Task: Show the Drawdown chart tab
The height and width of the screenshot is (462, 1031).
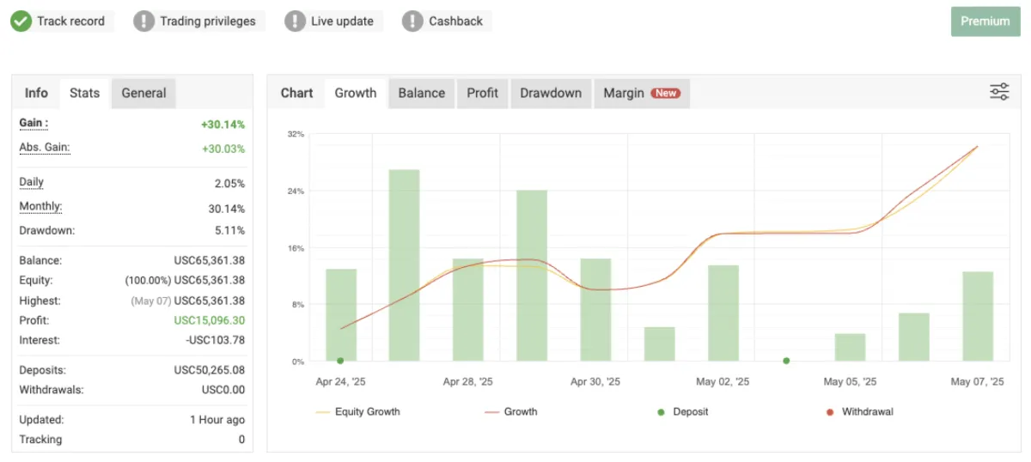Action: click(x=551, y=93)
